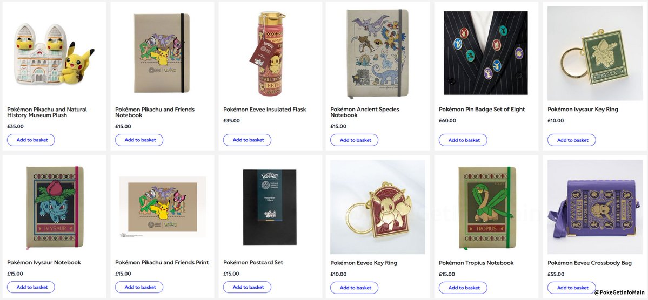Add Pikachu and Natural History Museum Plush to basket
The image size is (648, 300).
[31, 140]
